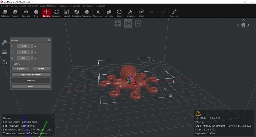Click the Добавить (Add model) icon
This screenshot has width=256, height=137.
click(5, 13)
